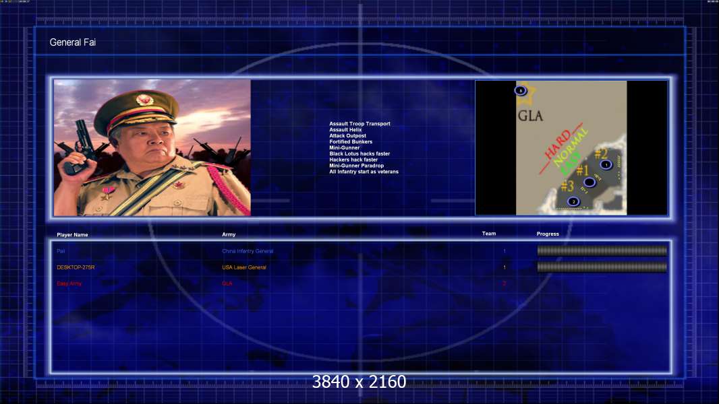The image size is (719, 404).
Task: Click the Team column header
Action: coord(489,234)
